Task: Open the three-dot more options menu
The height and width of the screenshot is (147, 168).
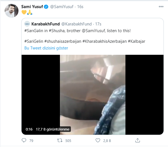Action: click(161, 7)
